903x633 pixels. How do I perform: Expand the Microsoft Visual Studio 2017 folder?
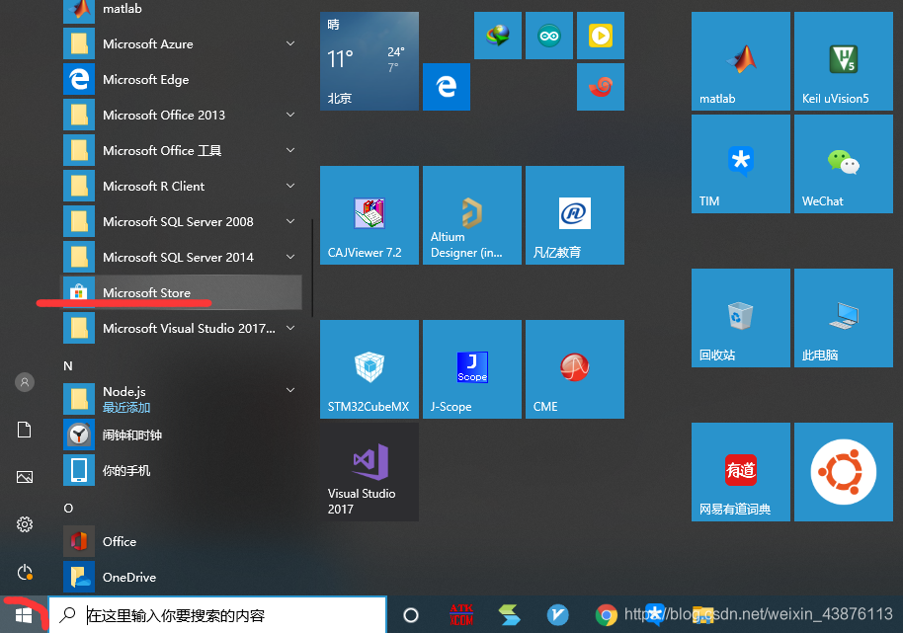[181, 328]
